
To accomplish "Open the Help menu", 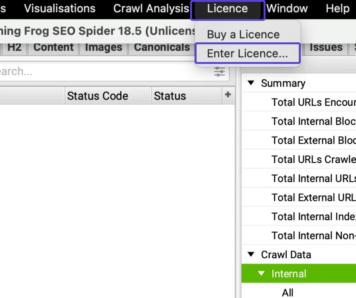I will 337,8.
